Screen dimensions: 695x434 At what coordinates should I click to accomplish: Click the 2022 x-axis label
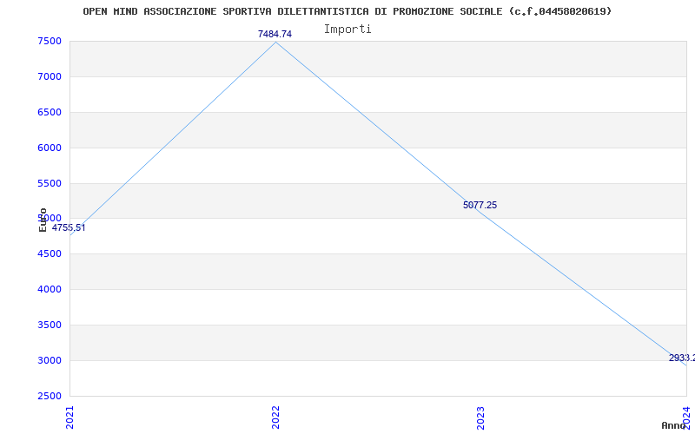click(x=275, y=418)
